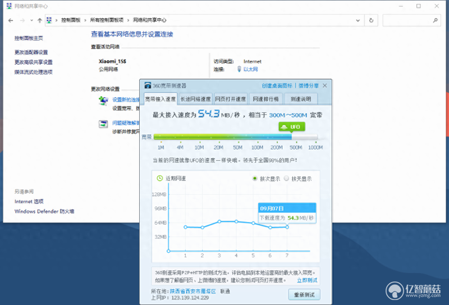Image resolution: width=449 pixels, height=305 pixels.
Task: Click 重新测试 button
Action: click(304, 295)
